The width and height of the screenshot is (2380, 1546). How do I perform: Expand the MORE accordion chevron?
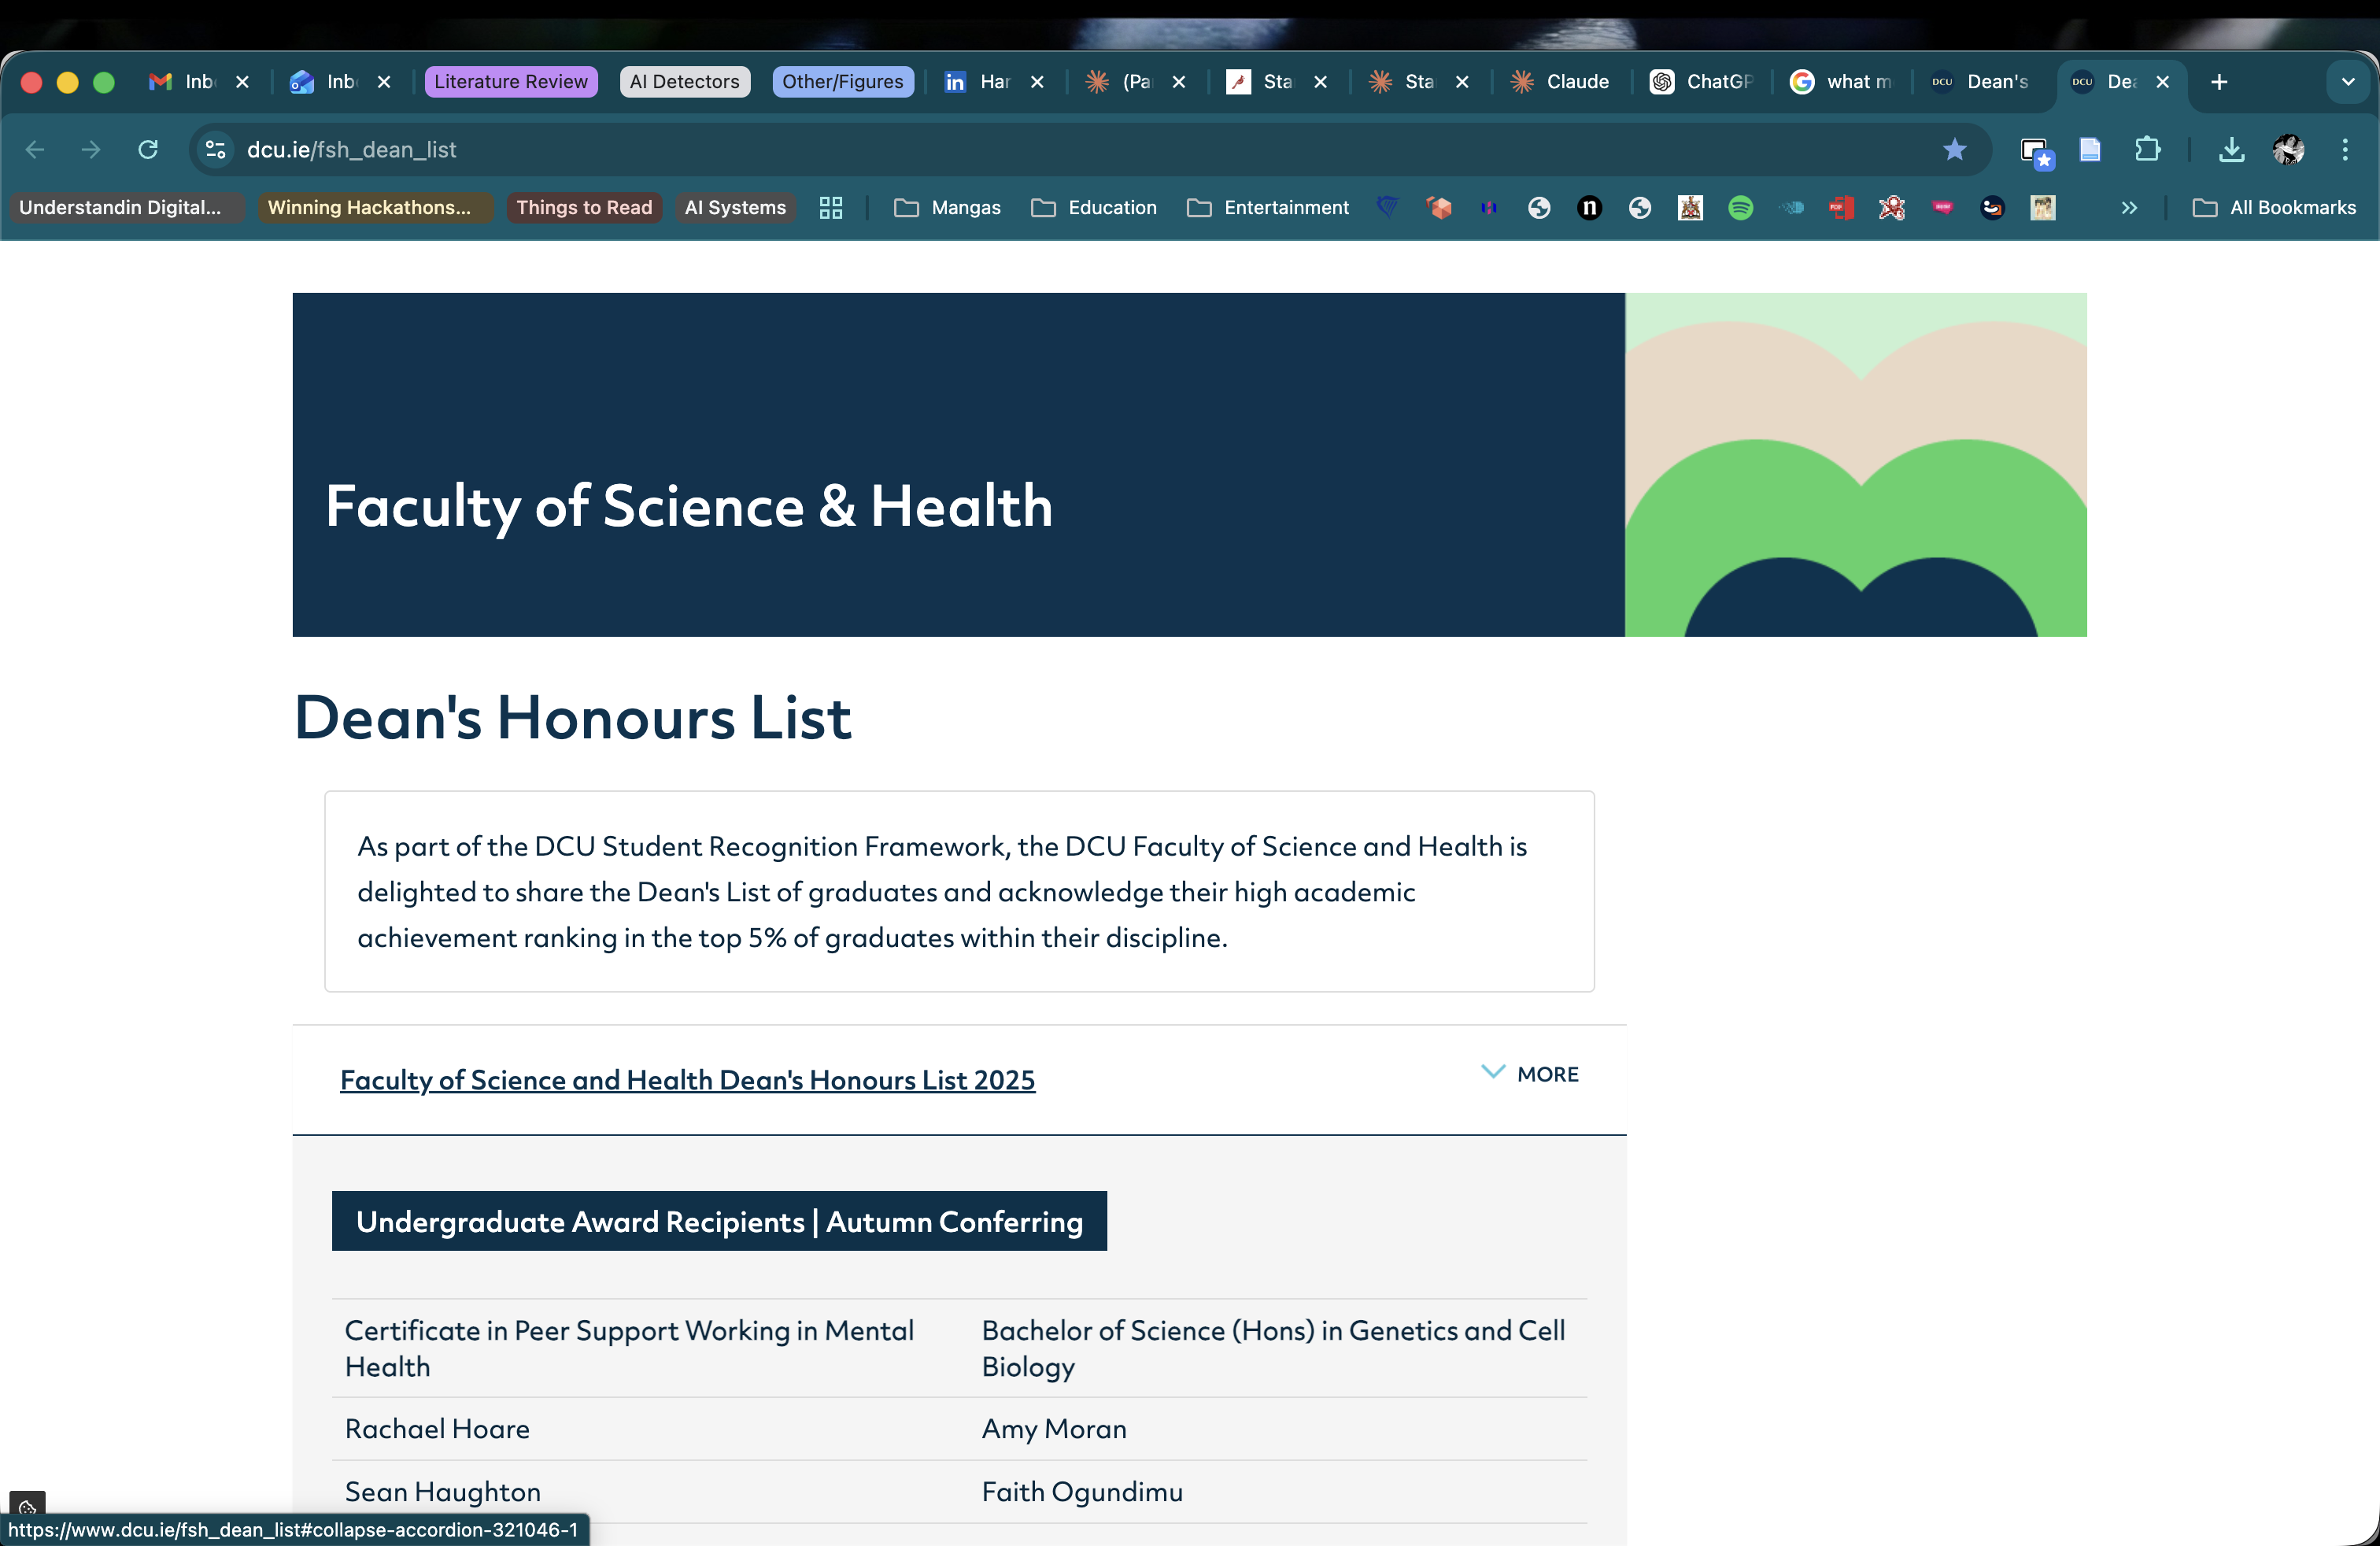(1529, 1074)
